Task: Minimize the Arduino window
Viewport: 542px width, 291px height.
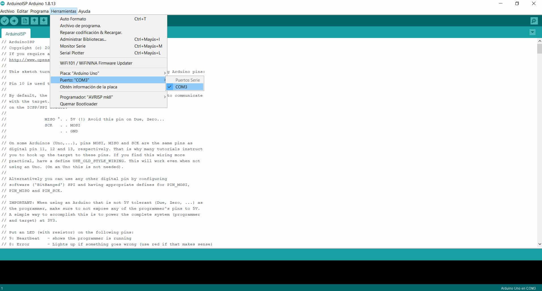Action: pos(501,4)
